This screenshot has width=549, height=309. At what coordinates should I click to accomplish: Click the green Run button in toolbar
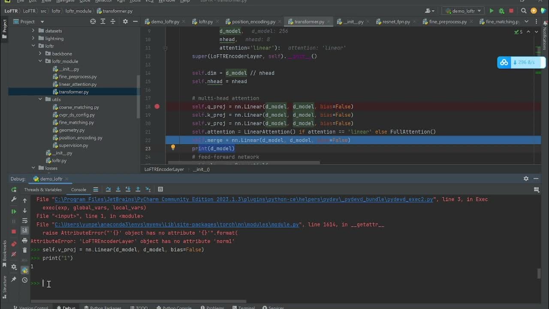pos(492,11)
